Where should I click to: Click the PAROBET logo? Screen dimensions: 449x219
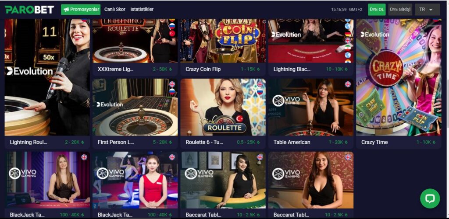[x=29, y=10]
